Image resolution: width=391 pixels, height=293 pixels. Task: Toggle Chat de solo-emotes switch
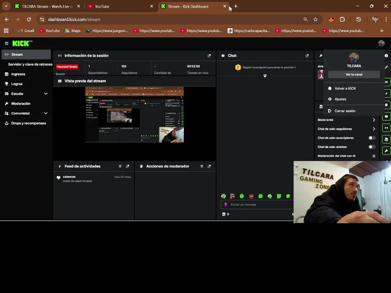pos(372,147)
